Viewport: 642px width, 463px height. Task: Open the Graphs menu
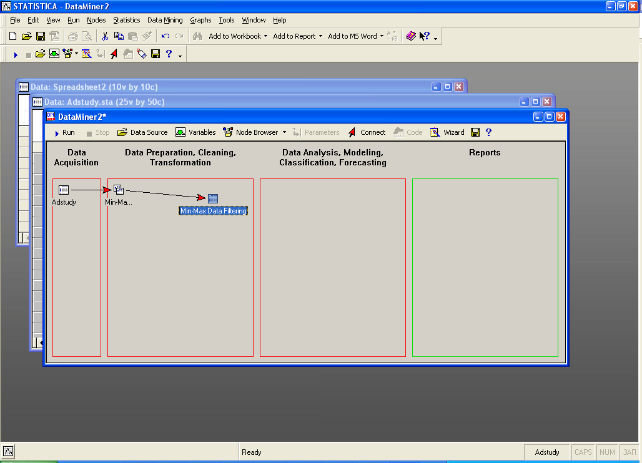200,20
